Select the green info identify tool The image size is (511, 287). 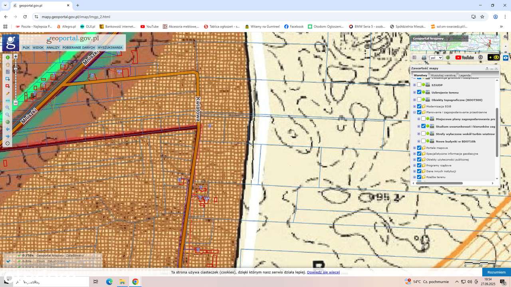8,57
